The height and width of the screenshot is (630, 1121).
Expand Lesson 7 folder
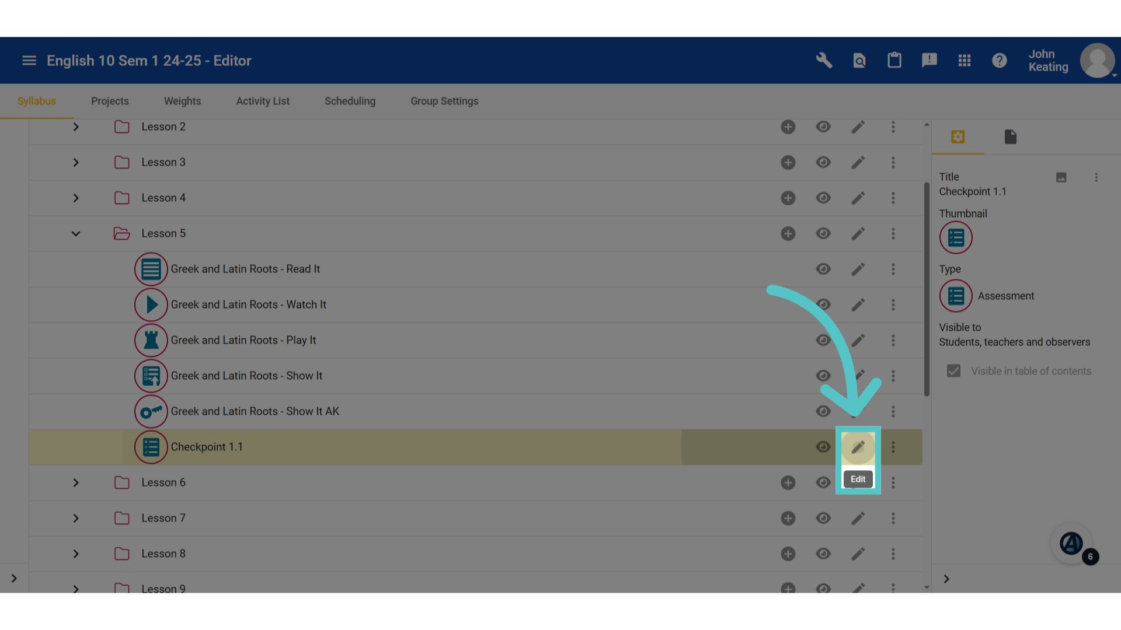[76, 518]
